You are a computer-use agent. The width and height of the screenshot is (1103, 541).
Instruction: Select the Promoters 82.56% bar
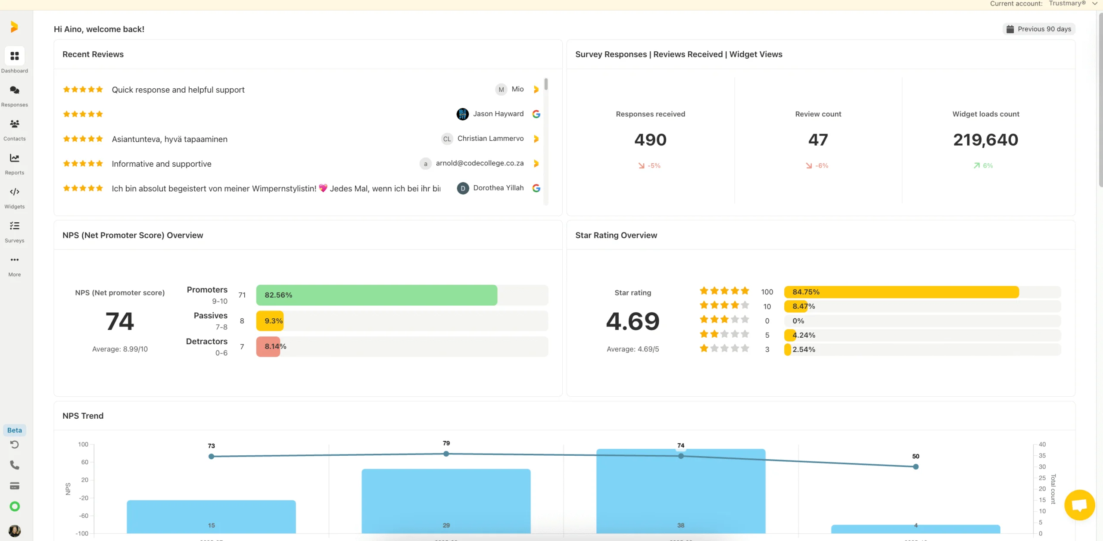click(x=377, y=295)
